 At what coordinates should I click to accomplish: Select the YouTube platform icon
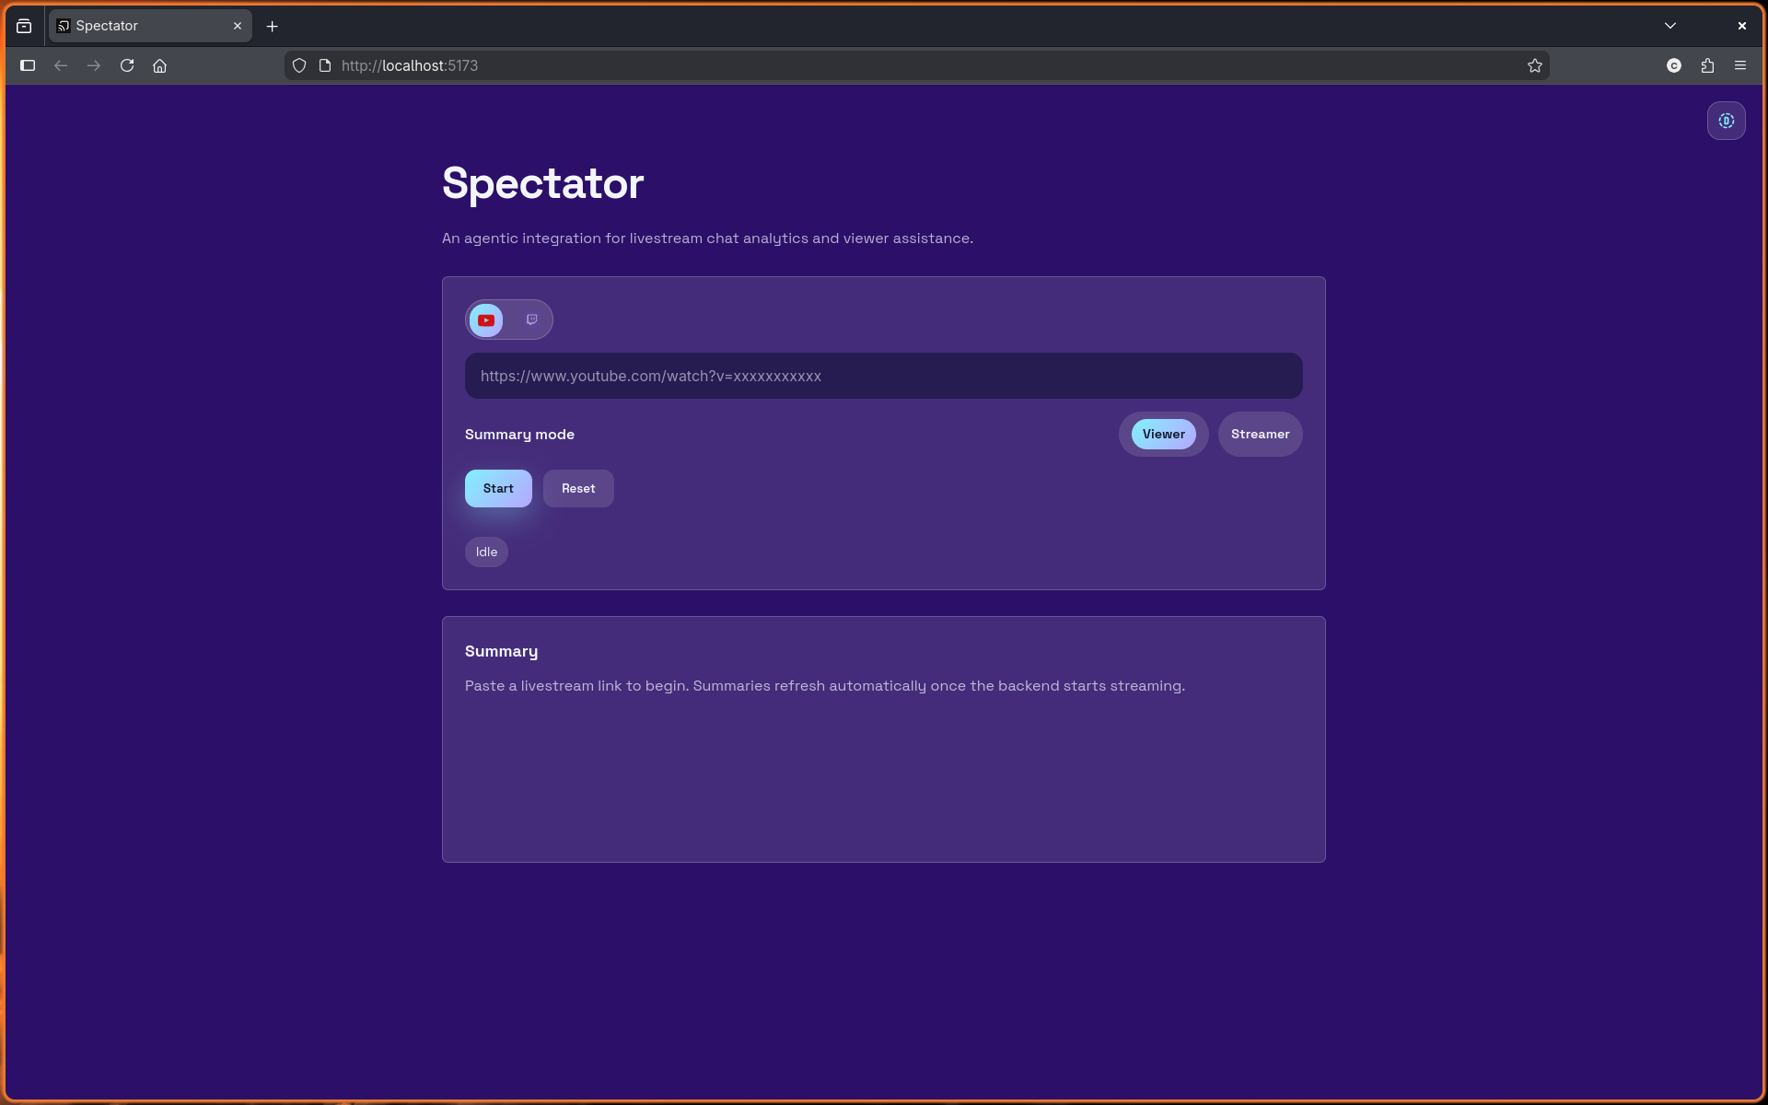tap(486, 320)
